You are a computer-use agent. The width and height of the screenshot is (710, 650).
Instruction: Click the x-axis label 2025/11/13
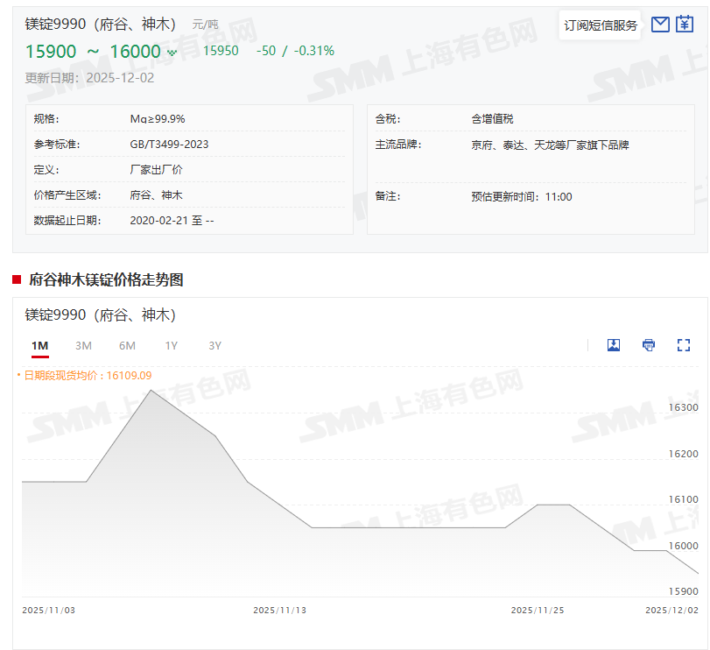coord(280,610)
